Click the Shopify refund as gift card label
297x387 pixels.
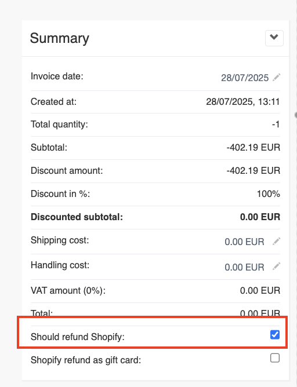86,360
